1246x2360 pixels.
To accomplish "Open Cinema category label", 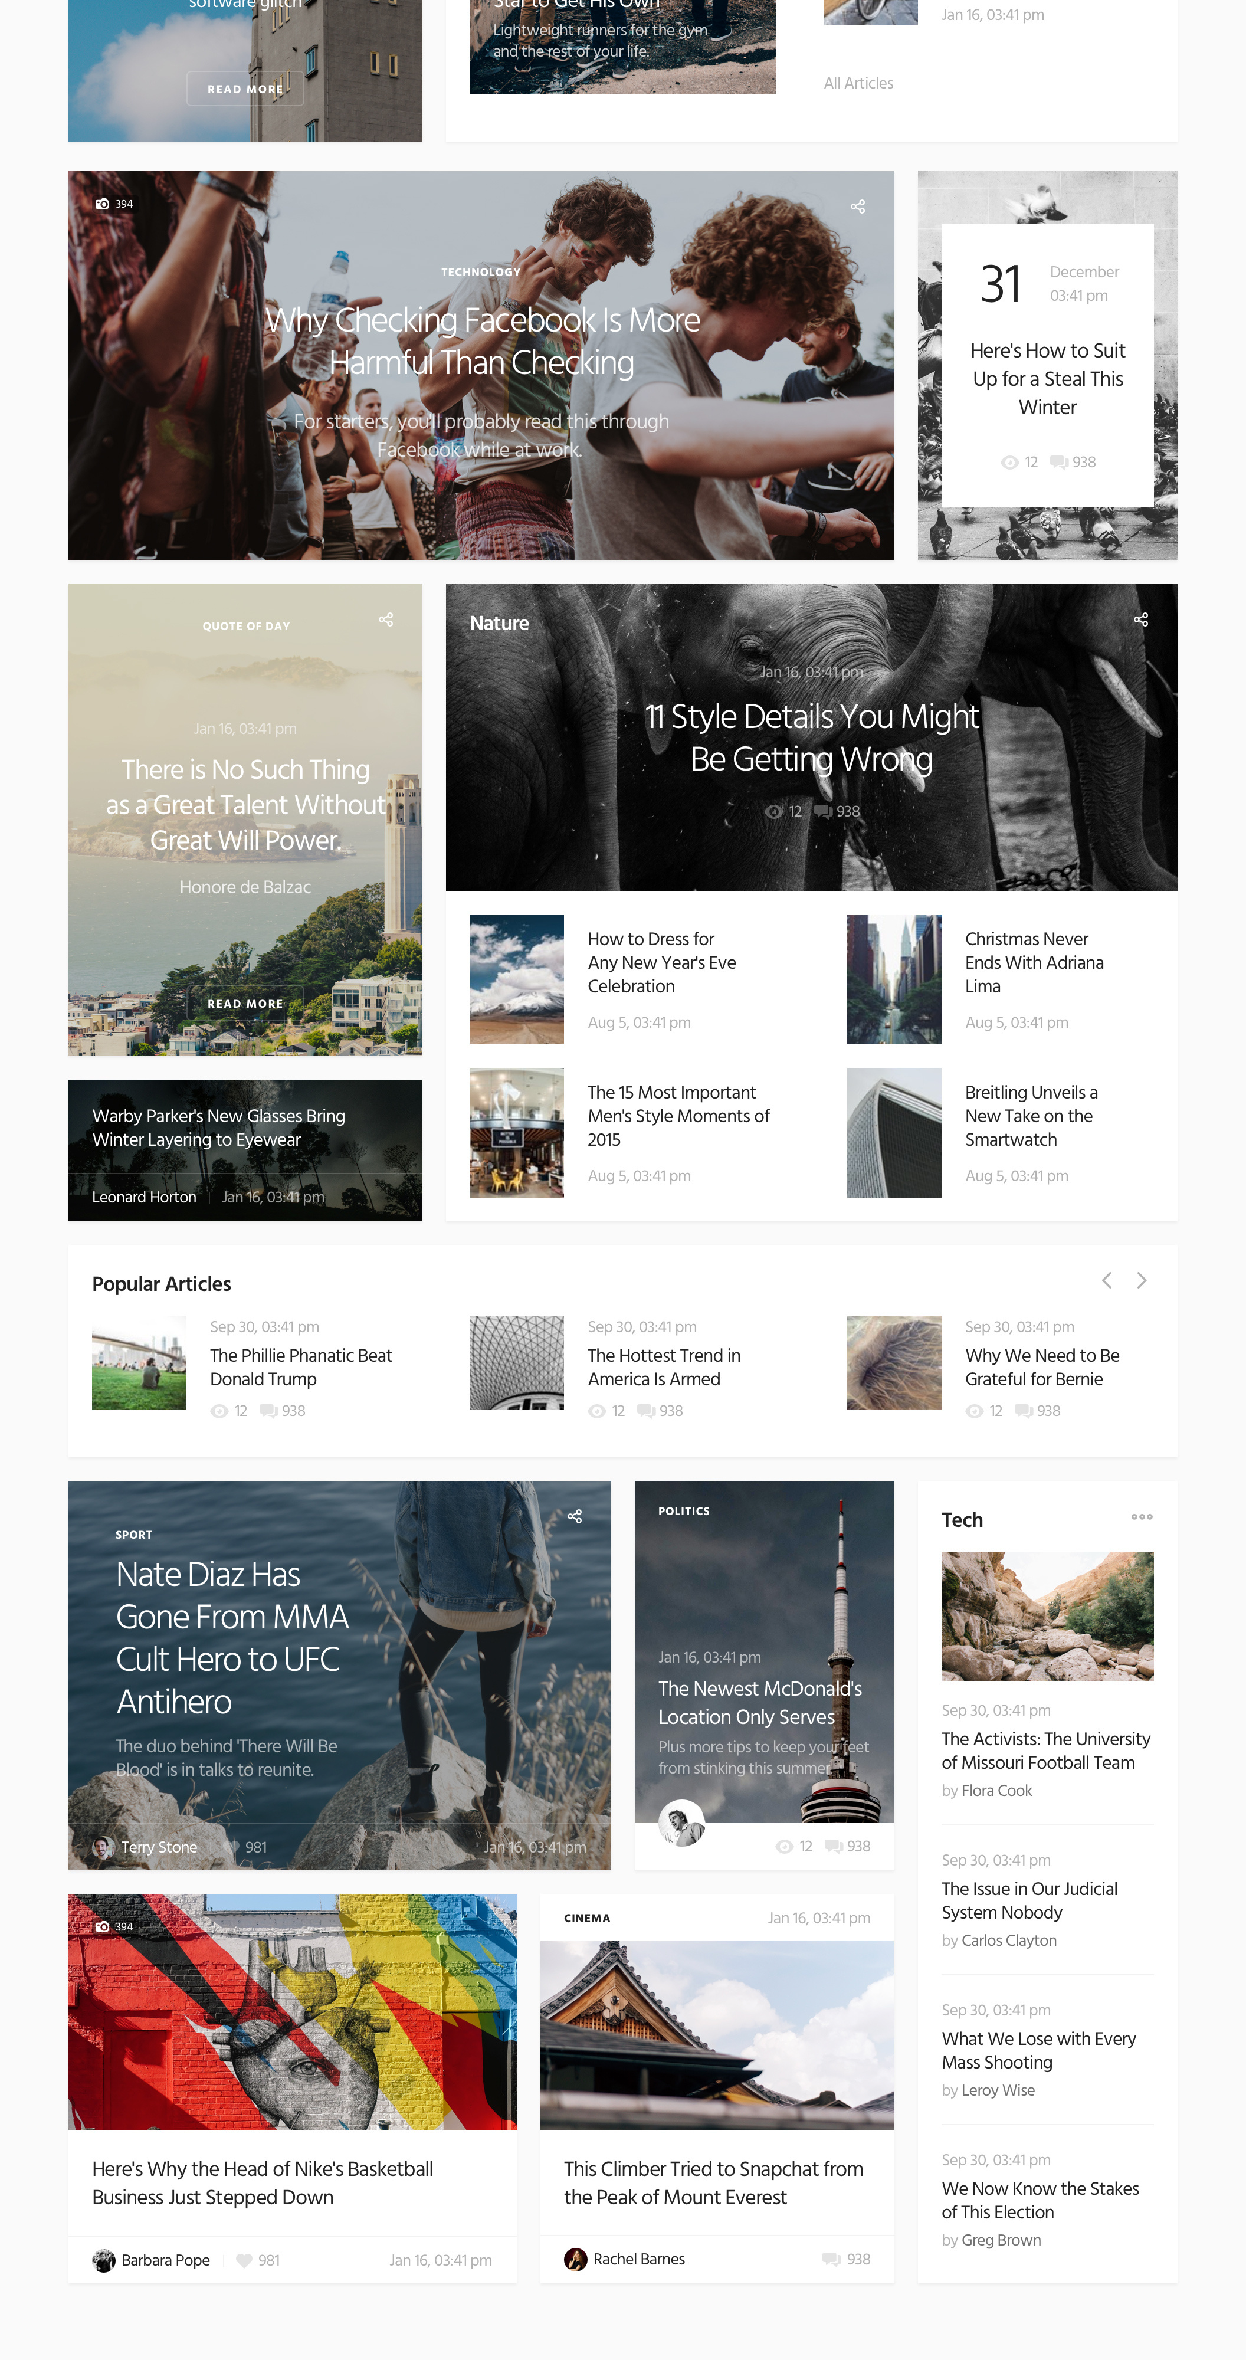I will coord(586,1919).
